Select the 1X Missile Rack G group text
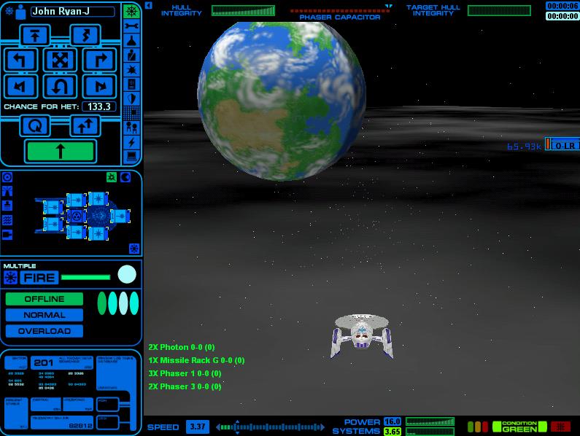The height and width of the screenshot is (436, 580). (196, 360)
